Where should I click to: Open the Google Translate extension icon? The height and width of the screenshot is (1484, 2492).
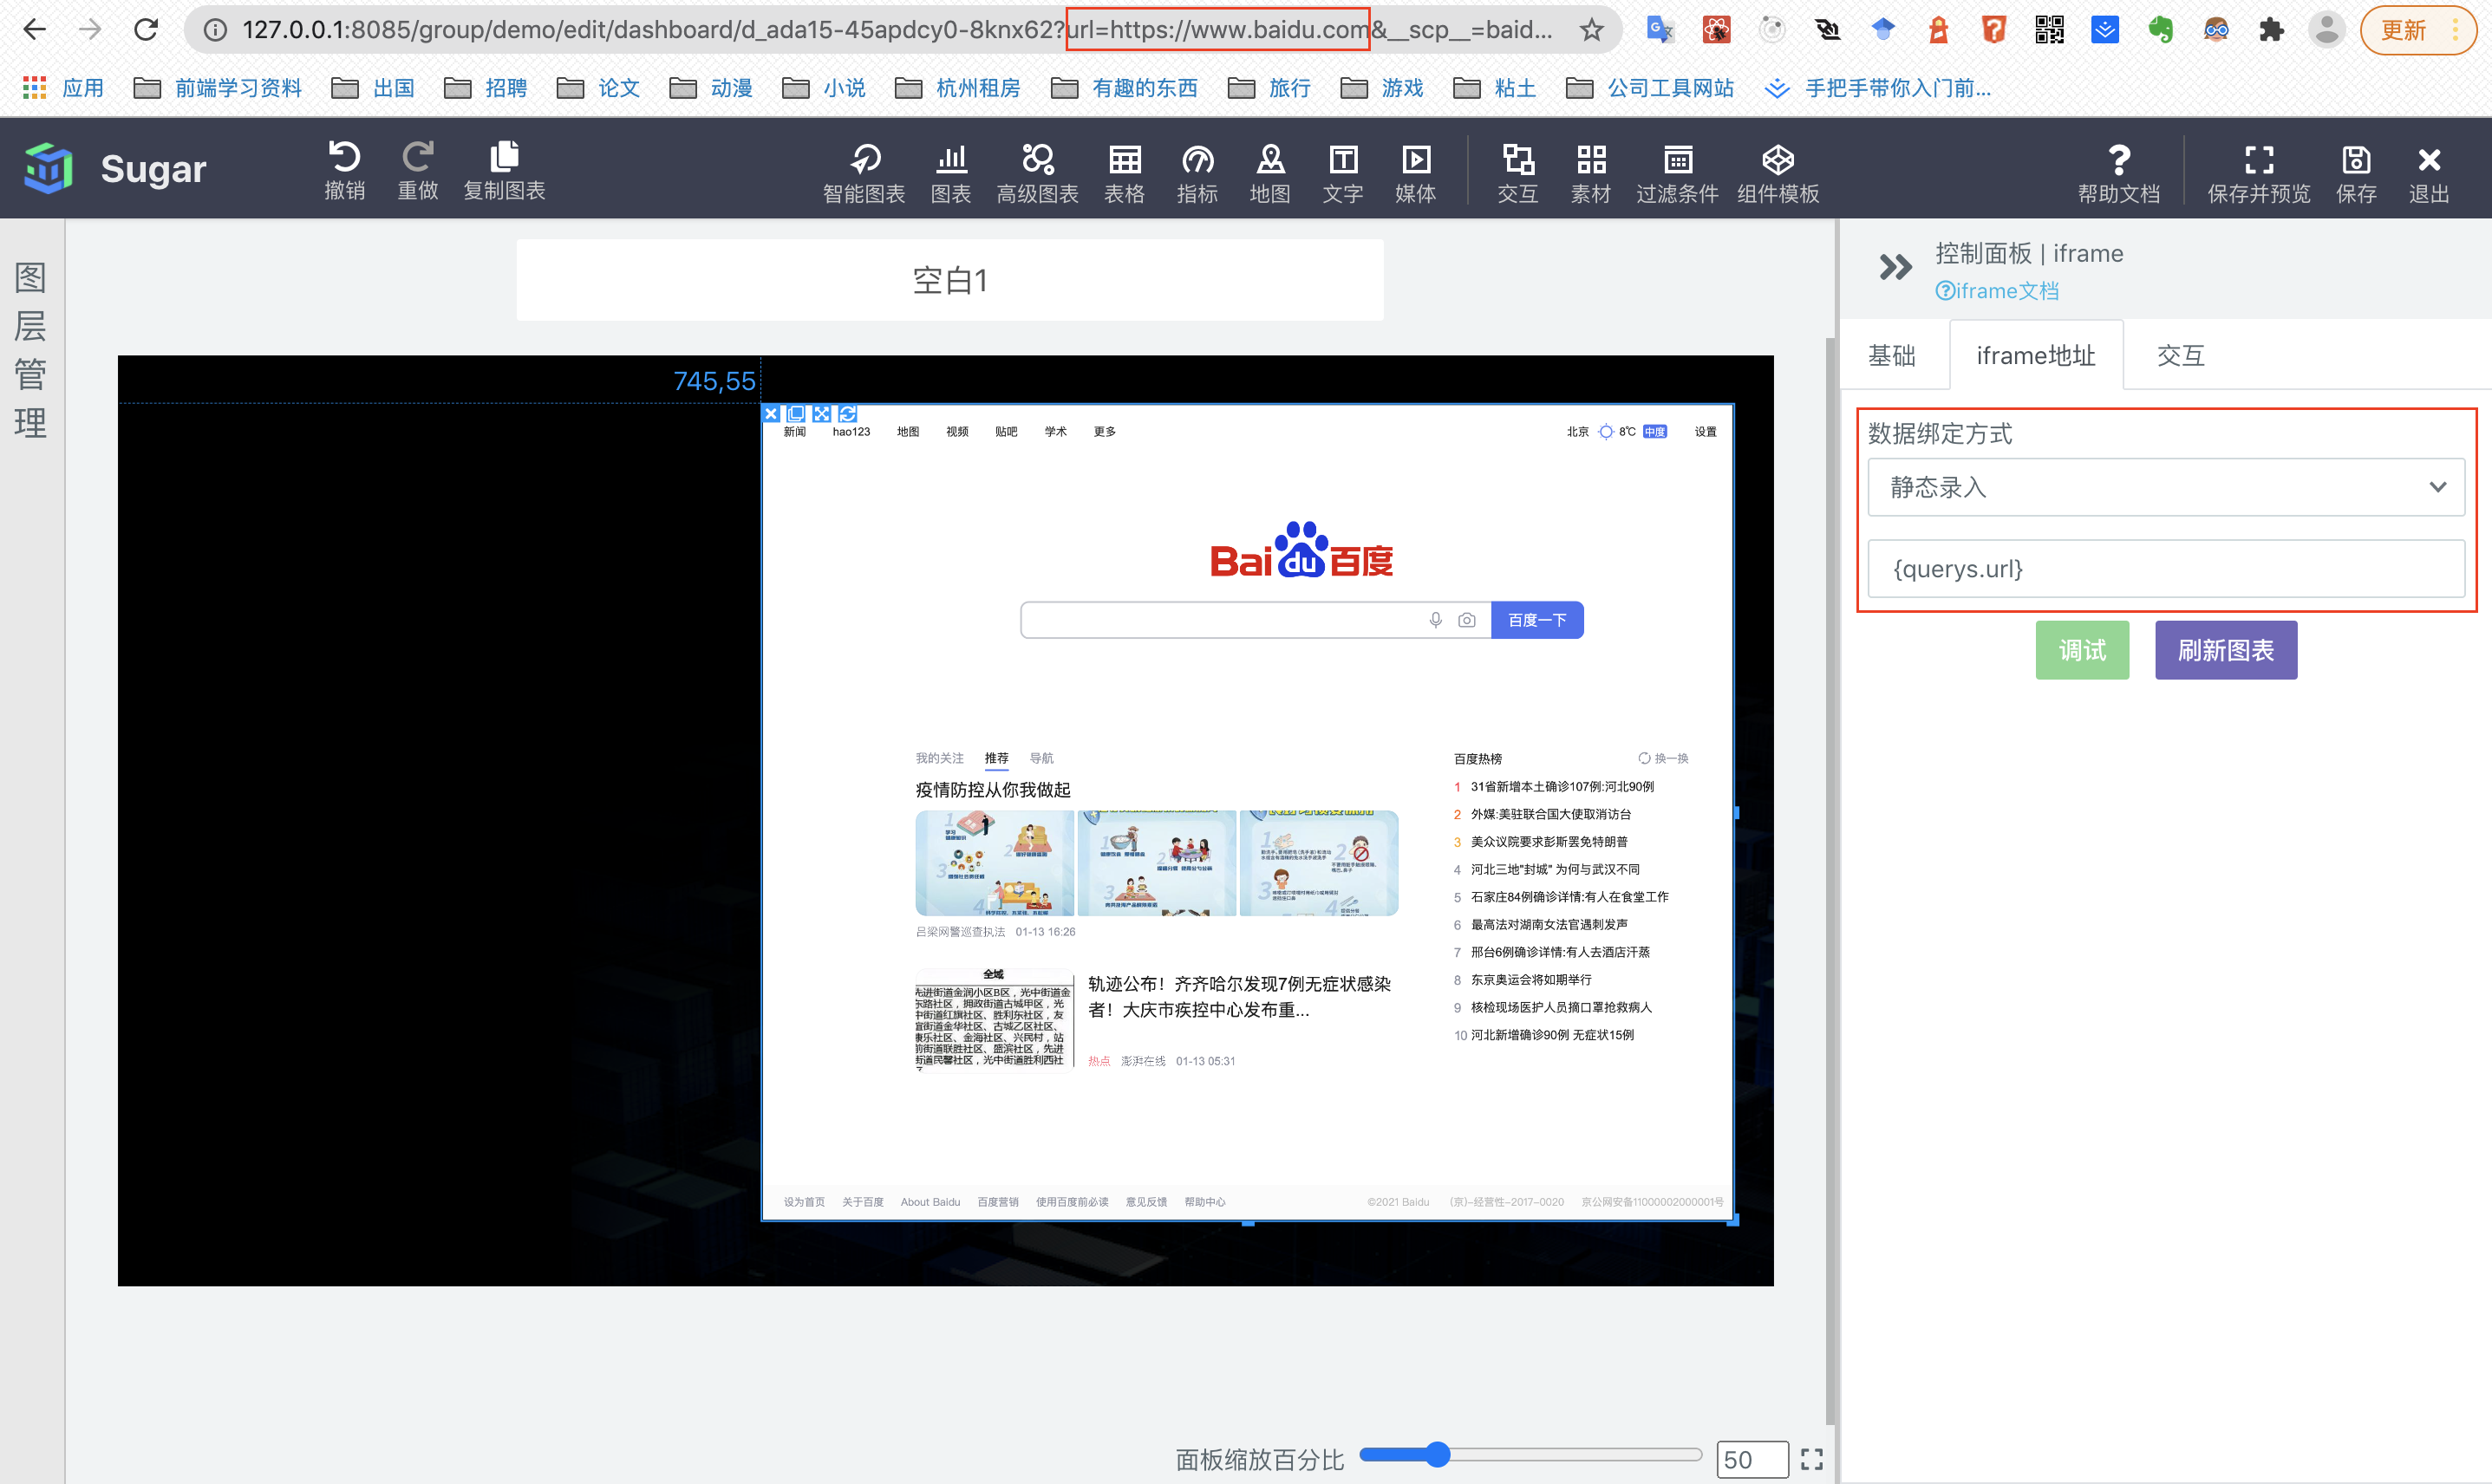(1660, 30)
